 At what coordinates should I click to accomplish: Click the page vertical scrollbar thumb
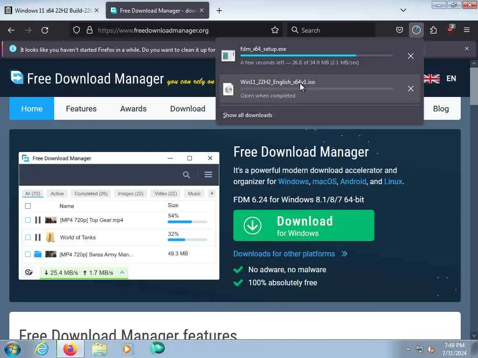click(x=474, y=86)
